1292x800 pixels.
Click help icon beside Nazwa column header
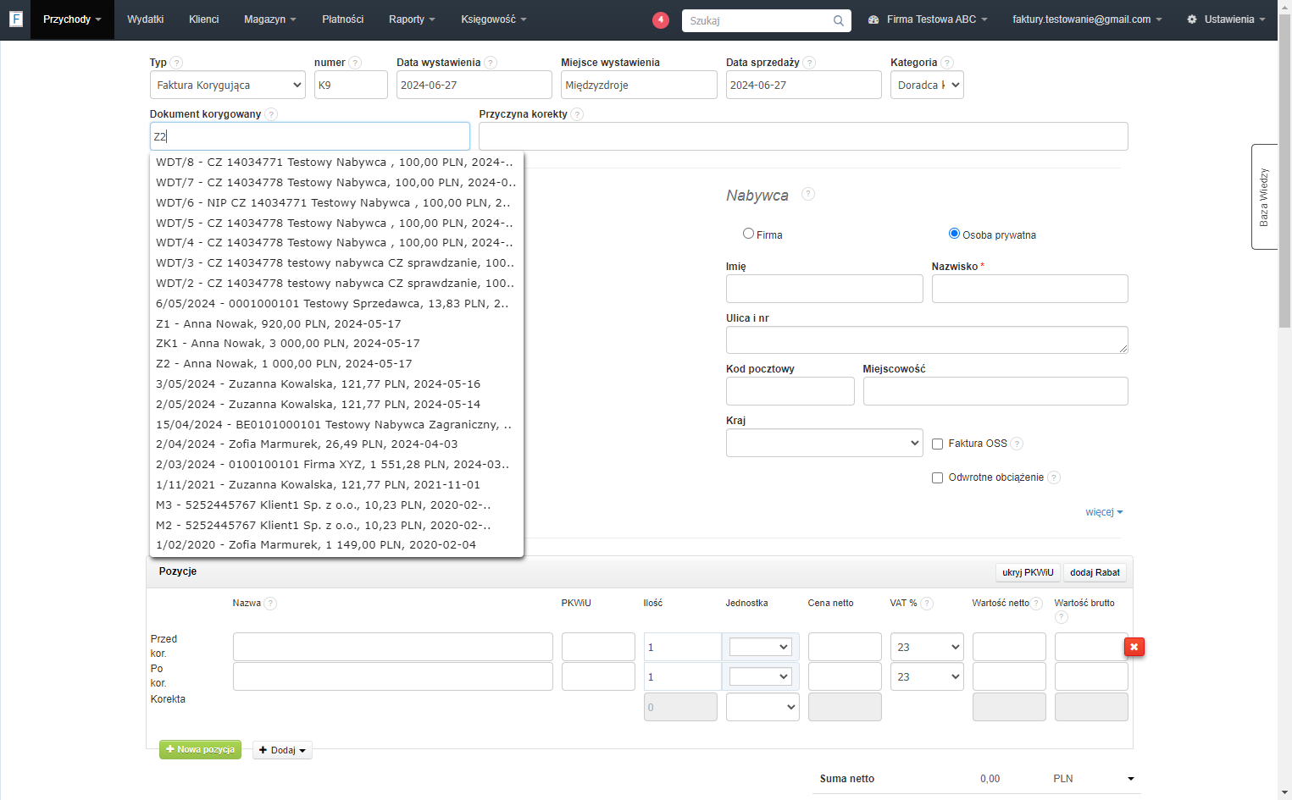coord(270,604)
